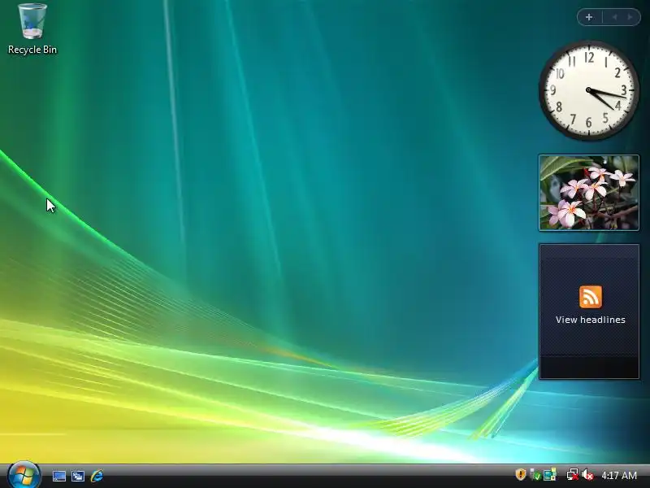Image resolution: width=650 pixels, height=488 pixels.
Task: Click the Safely Remove Hardware tray icon
Action: (535, 474)
